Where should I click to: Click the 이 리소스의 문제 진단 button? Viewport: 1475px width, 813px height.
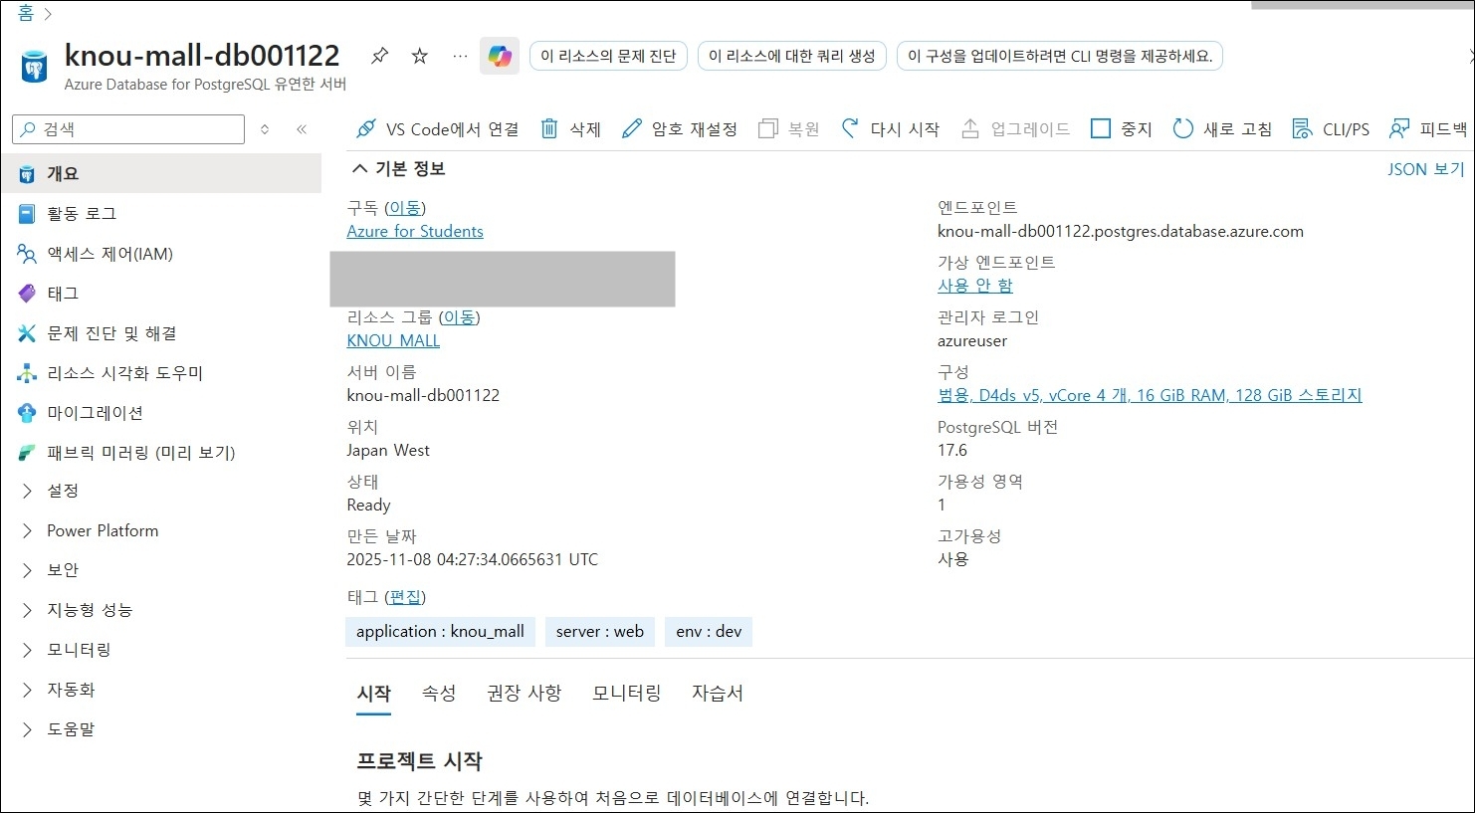click(608, 56)
